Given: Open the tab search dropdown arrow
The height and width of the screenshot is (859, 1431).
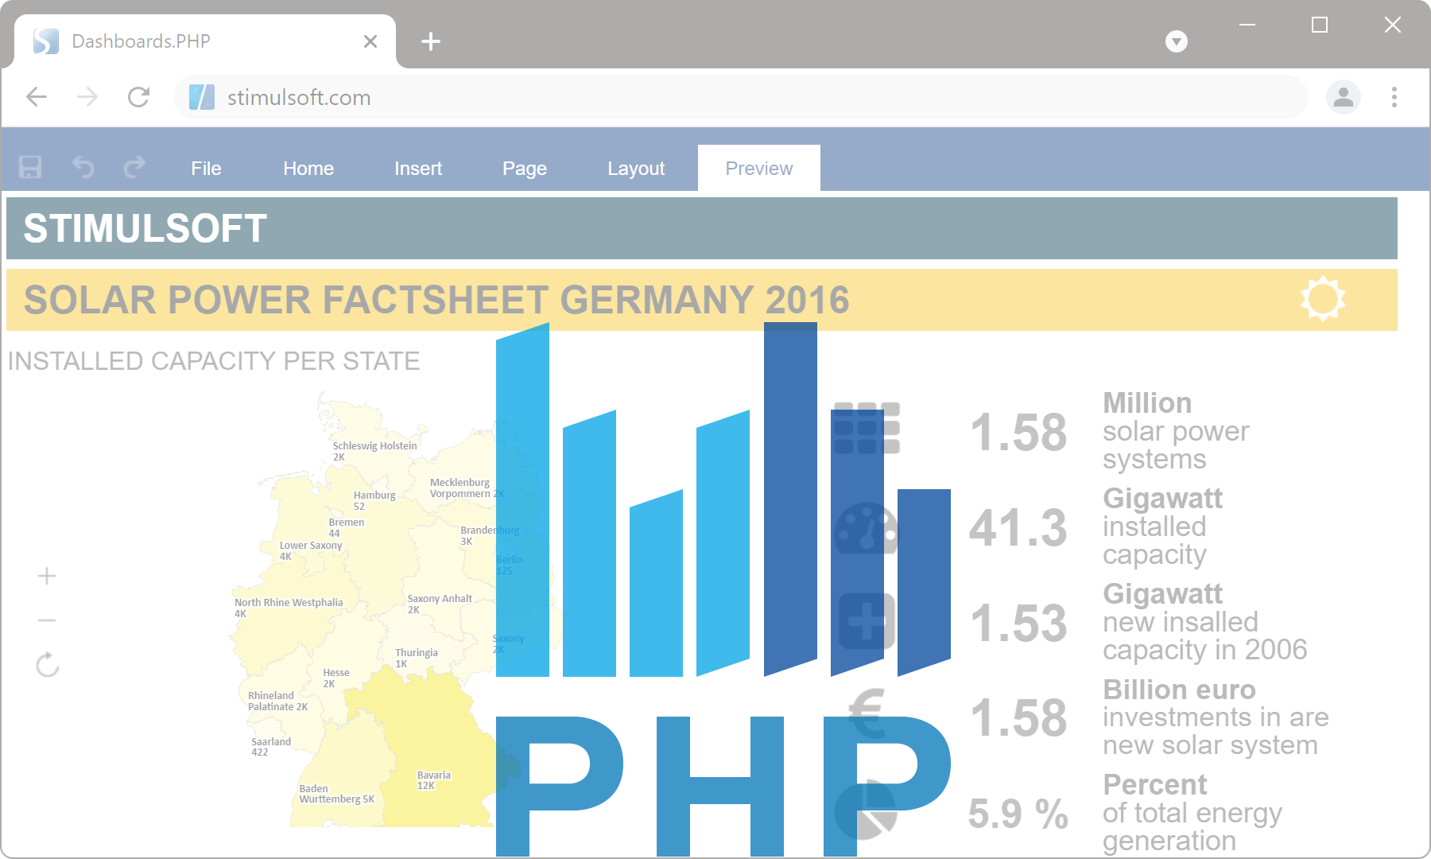Looking at the screenshot, I should click(x=1177, y=41).
